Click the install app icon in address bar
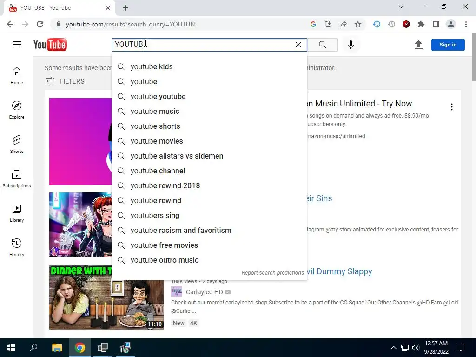The image size is (476, 357). coord(328,24)
